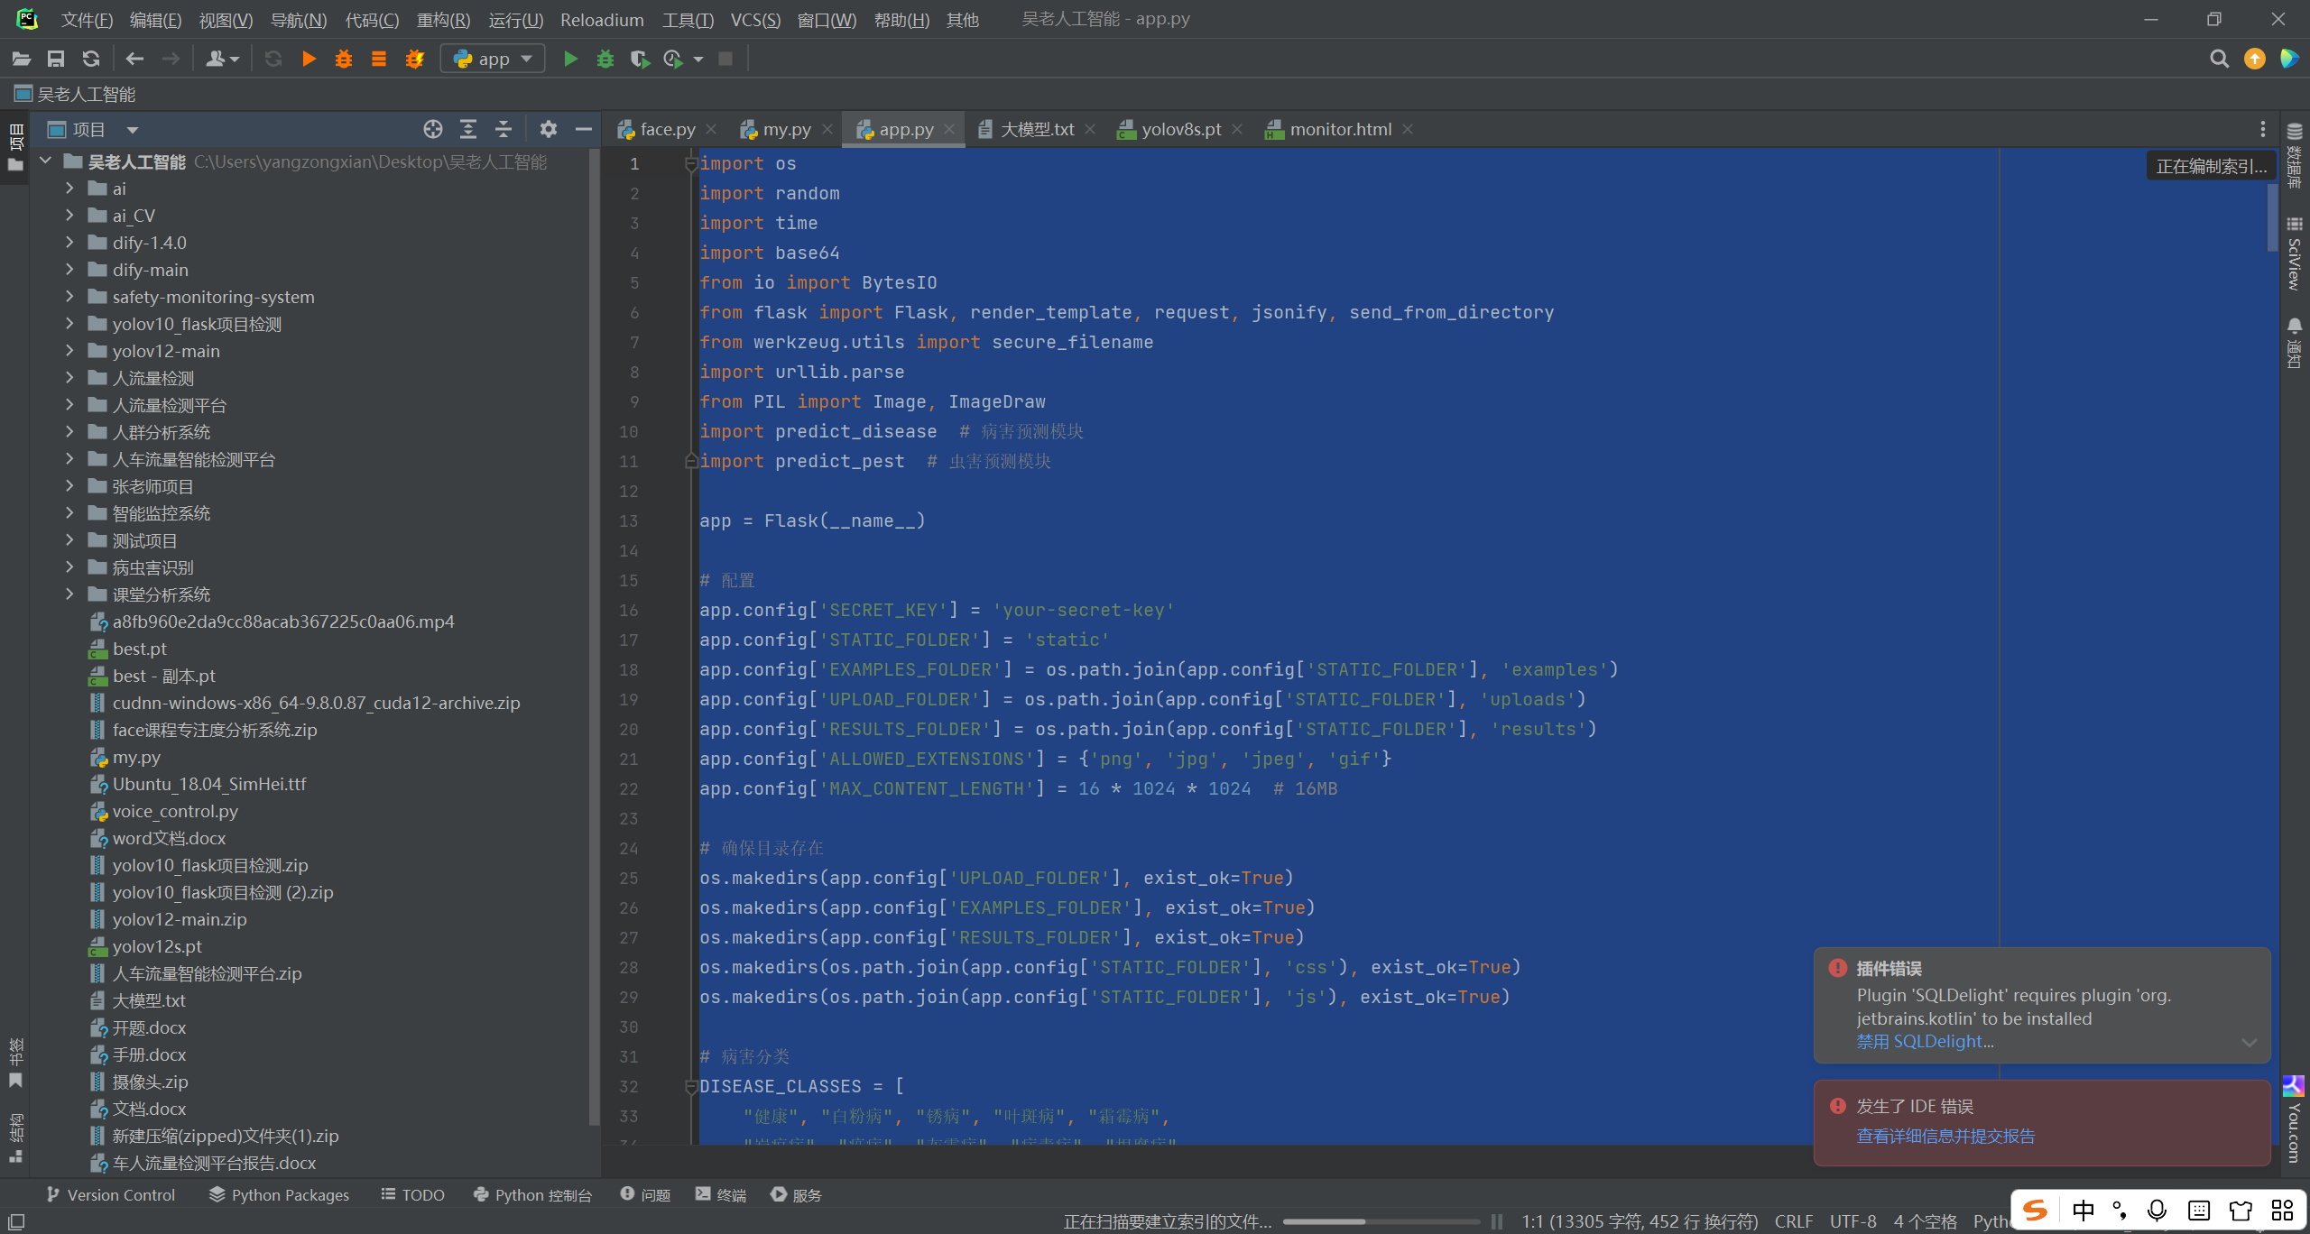
Task: Open the user profile dropdown in the toolbar
Action: click(222, 59)
